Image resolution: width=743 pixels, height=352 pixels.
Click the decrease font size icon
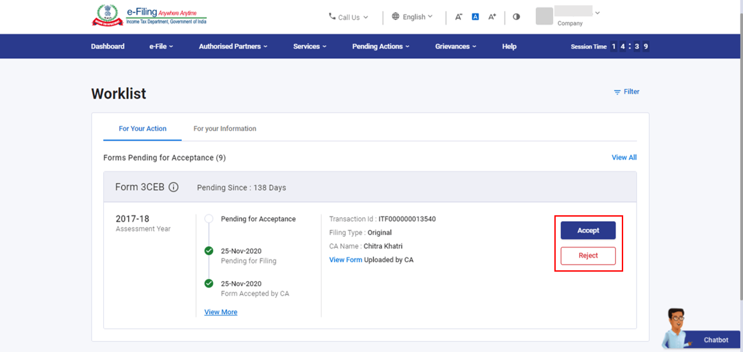point(458,17)
